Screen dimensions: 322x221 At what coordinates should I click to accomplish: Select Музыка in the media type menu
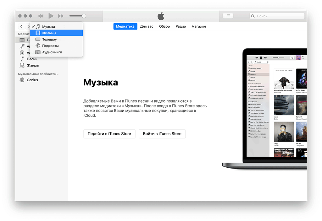tap(57, 27)
